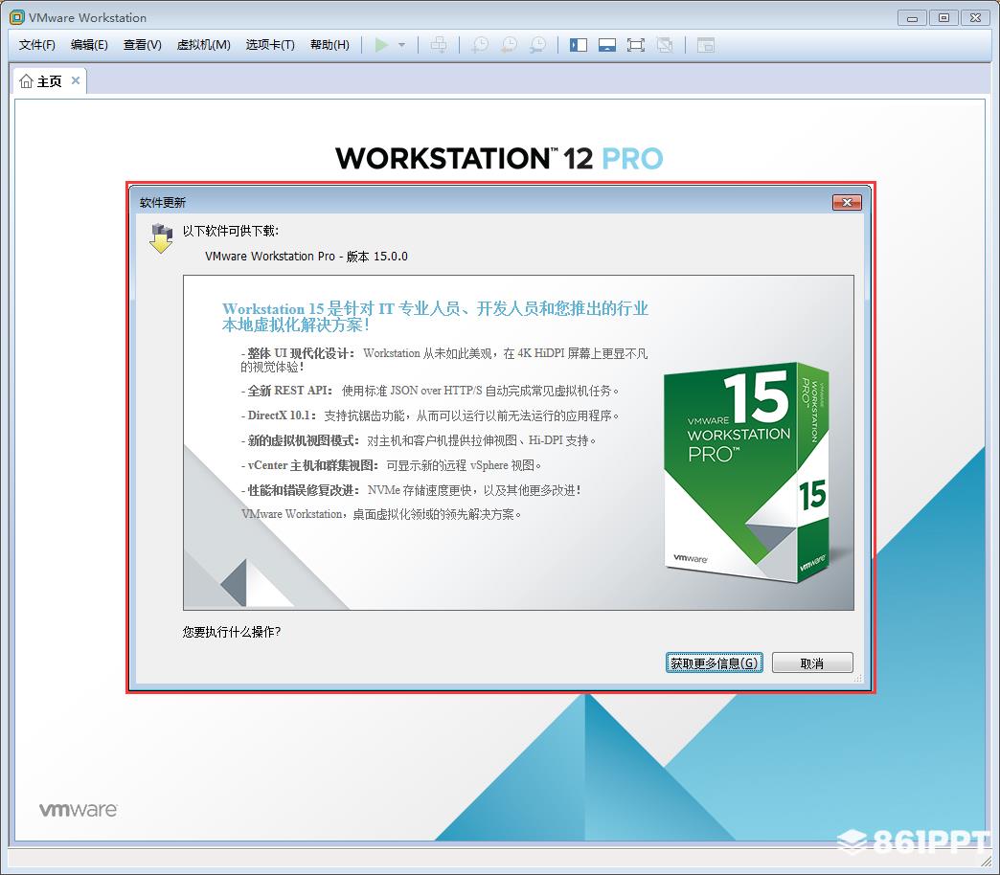Viewport: 1000px width, 875px height.
Task: Click the download arrow icon in dialog
Action: (x=161, y=238)
